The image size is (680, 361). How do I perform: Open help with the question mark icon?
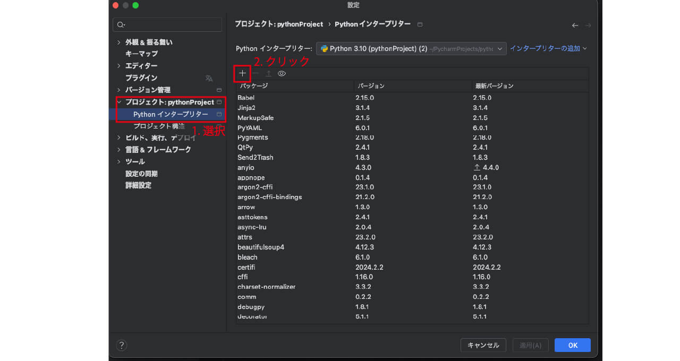coord(121,345)
